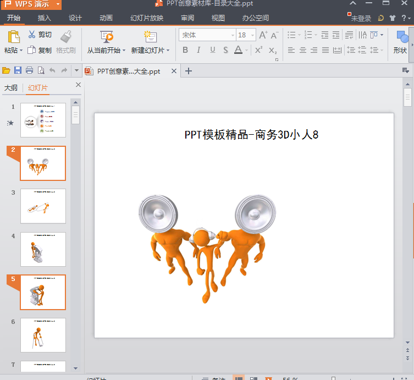
Task: Print using the printer icon
Action: coord(29,70)
